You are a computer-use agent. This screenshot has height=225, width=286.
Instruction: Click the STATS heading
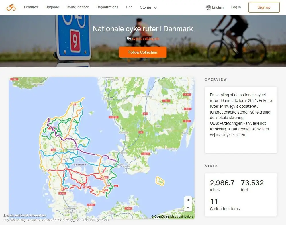click(211, 166)
